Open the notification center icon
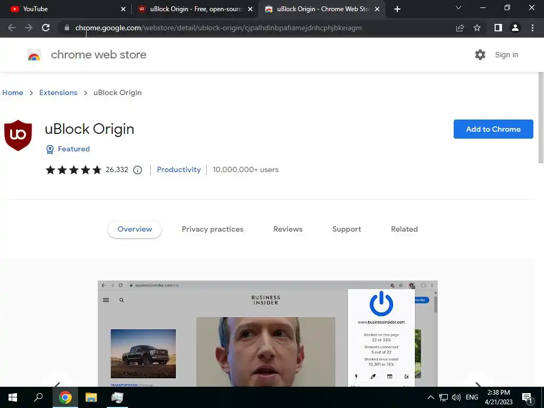544x408 pixels. [x=527, y=397]
